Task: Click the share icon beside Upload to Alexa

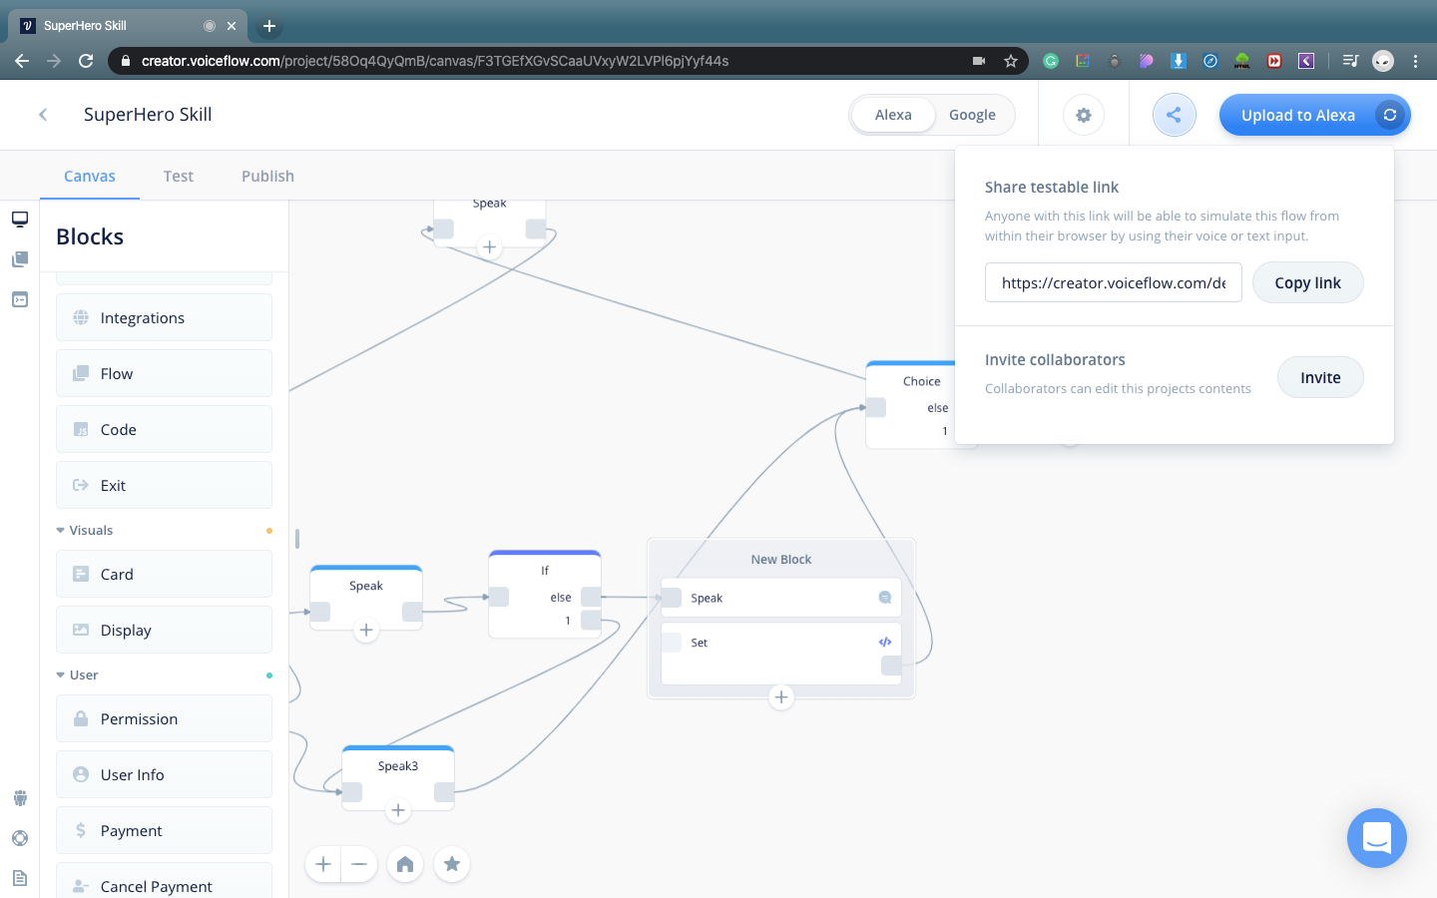Action: (1174, 115)
